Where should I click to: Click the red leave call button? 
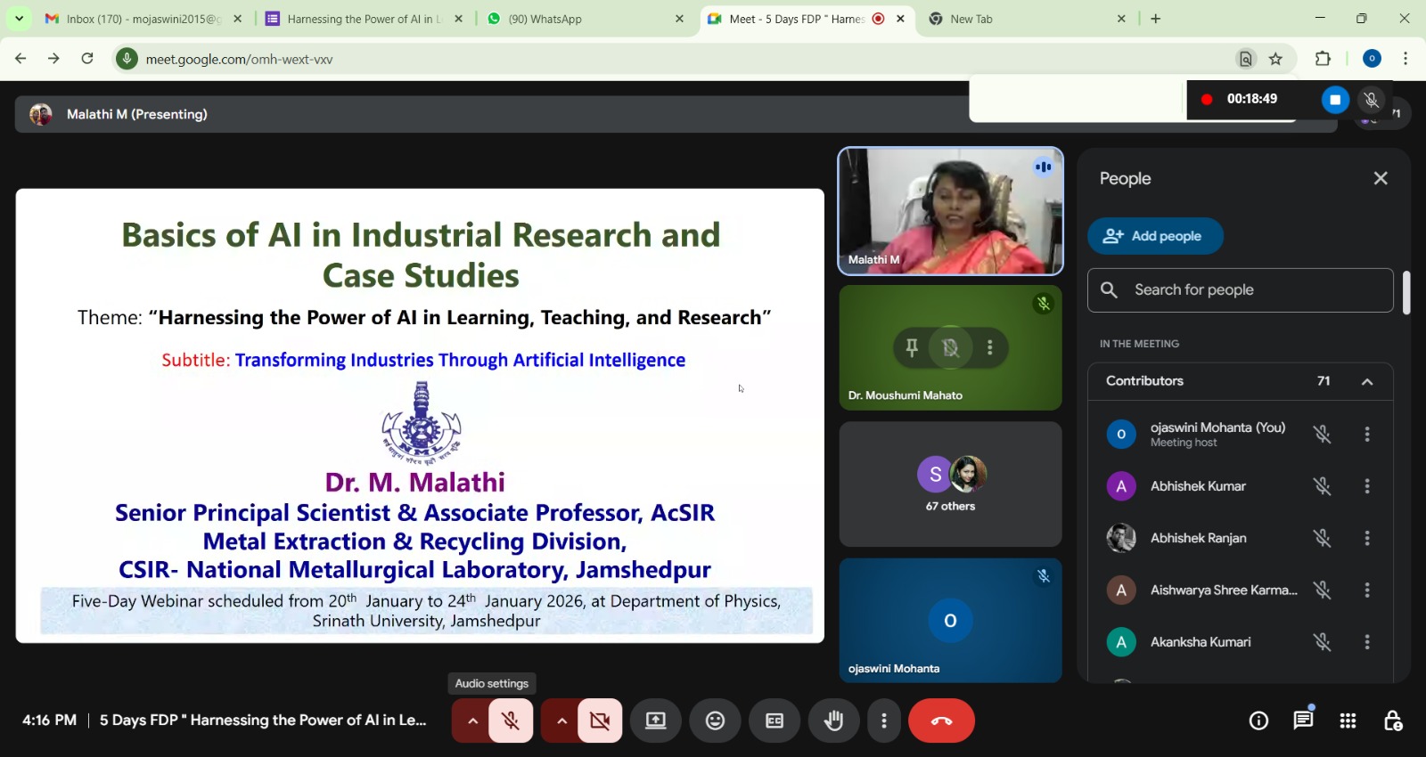(x=941, y=720)
